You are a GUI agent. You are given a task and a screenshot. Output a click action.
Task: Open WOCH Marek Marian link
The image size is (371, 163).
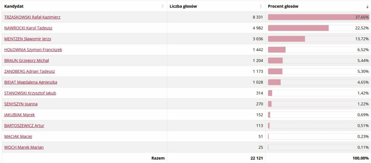pyautogui.click(x=24, y=147)
